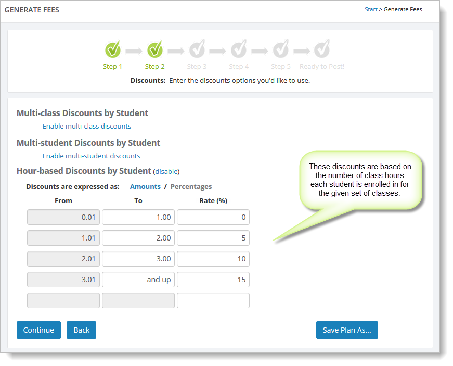The height and width of the screenshot is (366, 453).
Task: Click the From column header
Action: 63,201
